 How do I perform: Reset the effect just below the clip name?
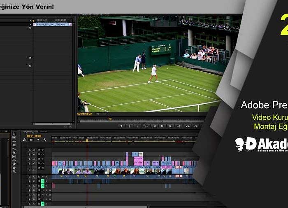click(x=30, y=28)
